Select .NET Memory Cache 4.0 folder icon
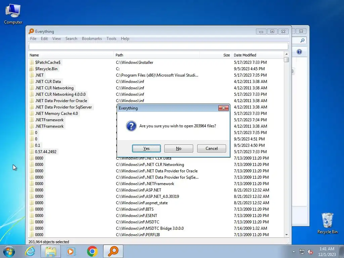This screenshot has height=258, width=344. click(x=32, y=114)
